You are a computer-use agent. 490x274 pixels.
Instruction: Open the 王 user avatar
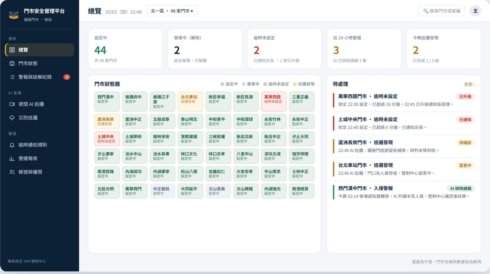click(x=475, y=11)
